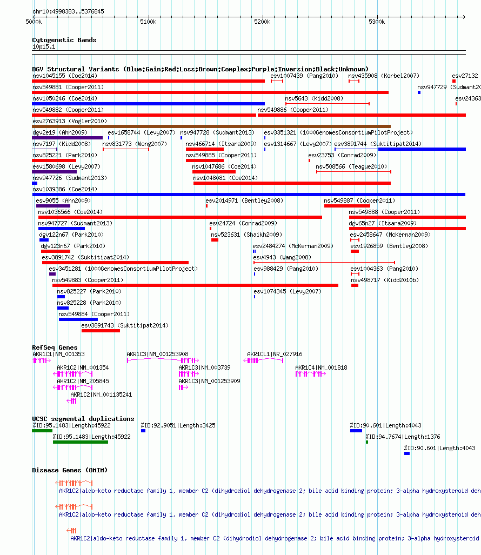
Task: Select variant nsv549883 (Cooper2011)
Action: tap(88, 279)
